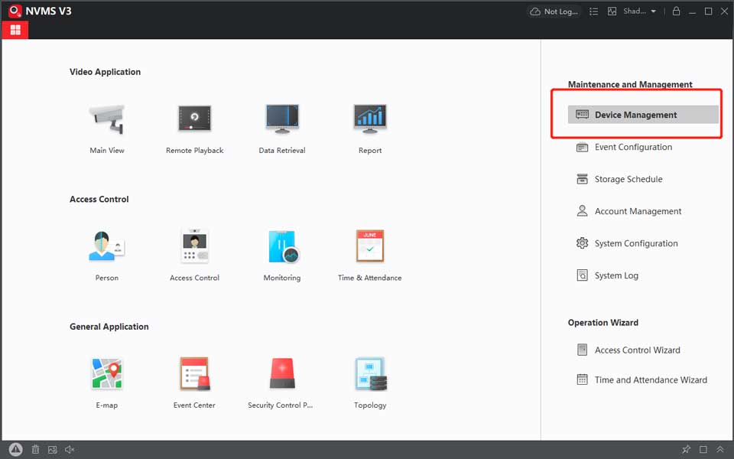Open the user account dropdown arrow
The width and height of the screenshot is (734, 459).
[654, 11]
